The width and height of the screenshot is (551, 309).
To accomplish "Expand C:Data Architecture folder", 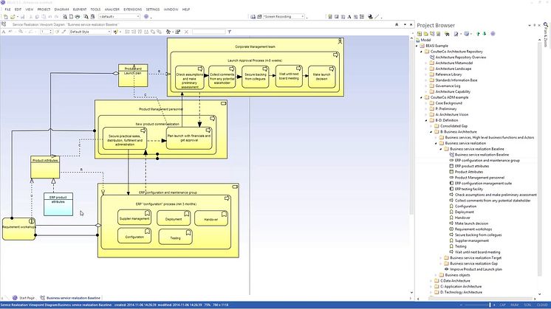I will point(431,280).
